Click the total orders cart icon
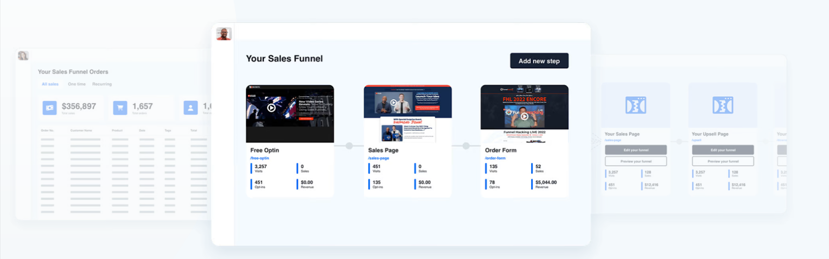The width and height of the screenshot is (829, 259). pos(120,108)
